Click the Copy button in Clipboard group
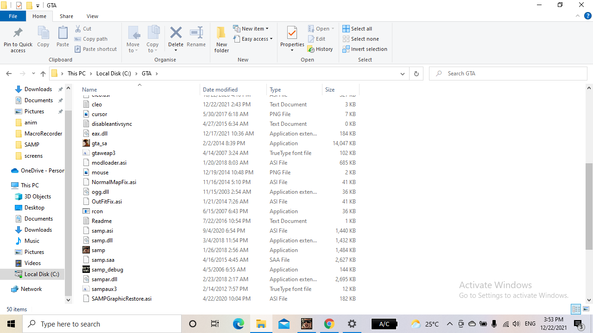593x333 pixels. tap(43, 37)
